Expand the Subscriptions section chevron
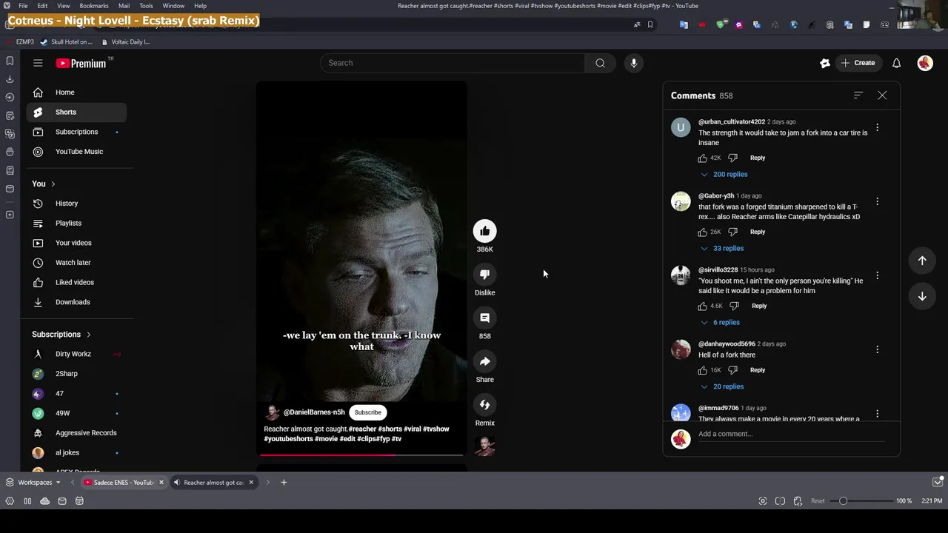 (88, 335)
